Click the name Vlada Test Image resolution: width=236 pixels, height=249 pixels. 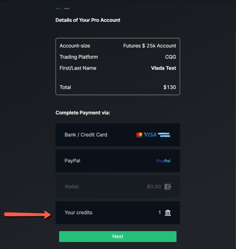(x=163, y=68)
